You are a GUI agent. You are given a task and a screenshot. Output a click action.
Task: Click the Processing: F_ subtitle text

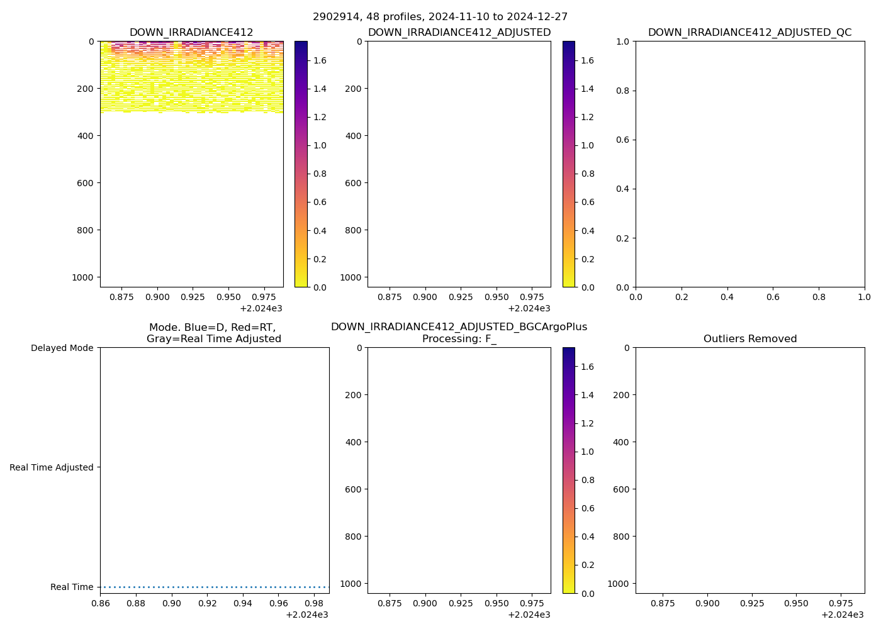point(459,339)
